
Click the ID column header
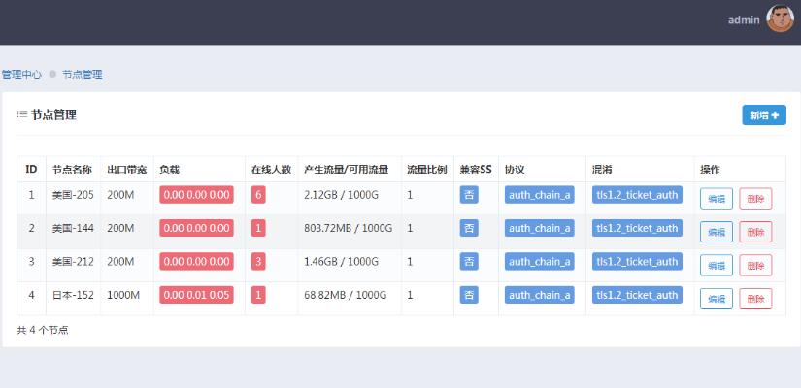(x=31, y=169)
